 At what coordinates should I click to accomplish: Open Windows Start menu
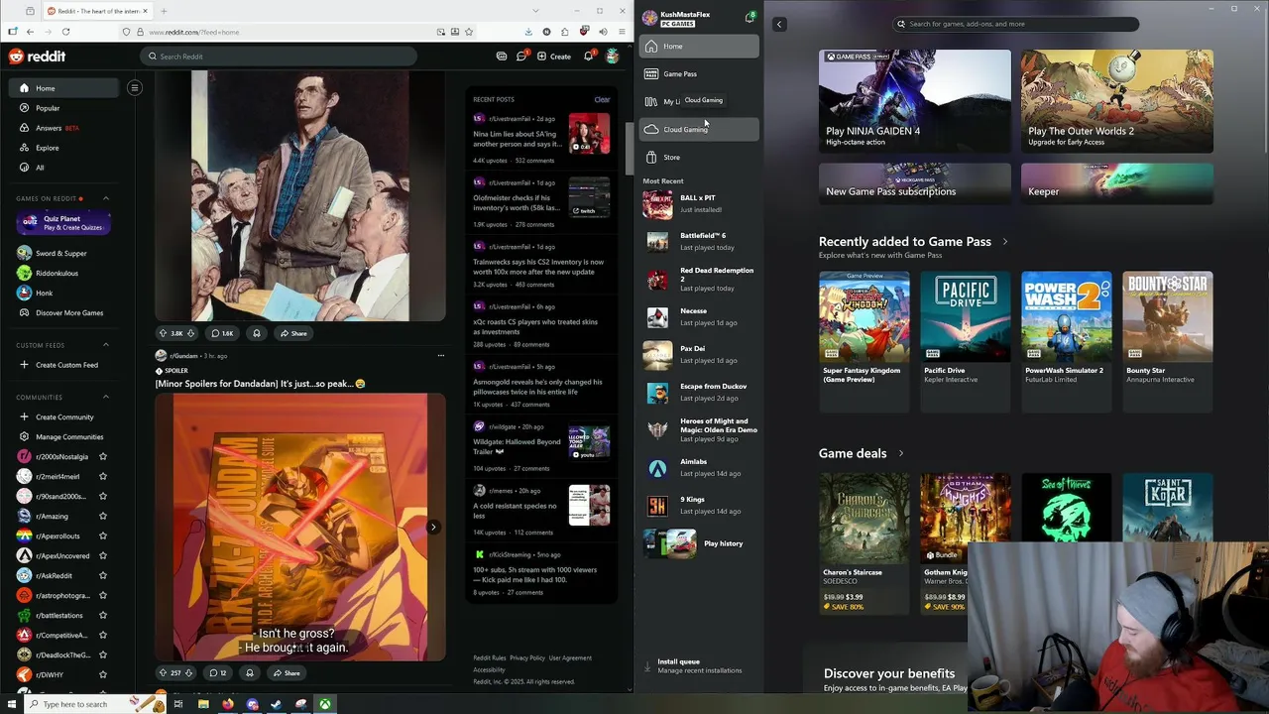[x=11, y=704]
